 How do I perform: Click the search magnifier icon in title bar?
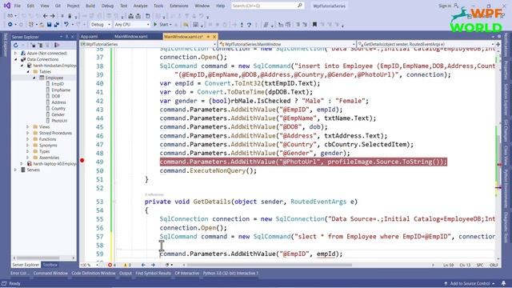click(x=300, y=6)
